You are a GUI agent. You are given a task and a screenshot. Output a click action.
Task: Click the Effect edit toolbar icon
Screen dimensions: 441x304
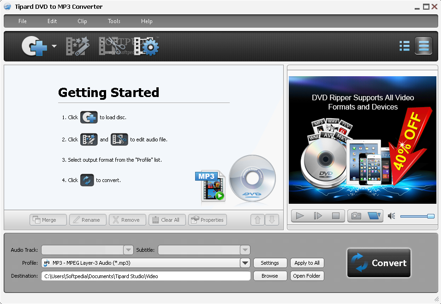click(77, 46)
